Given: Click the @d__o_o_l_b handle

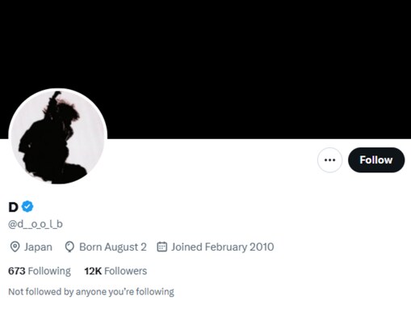Looking at the screenshot, I should [x=36, y=224].
